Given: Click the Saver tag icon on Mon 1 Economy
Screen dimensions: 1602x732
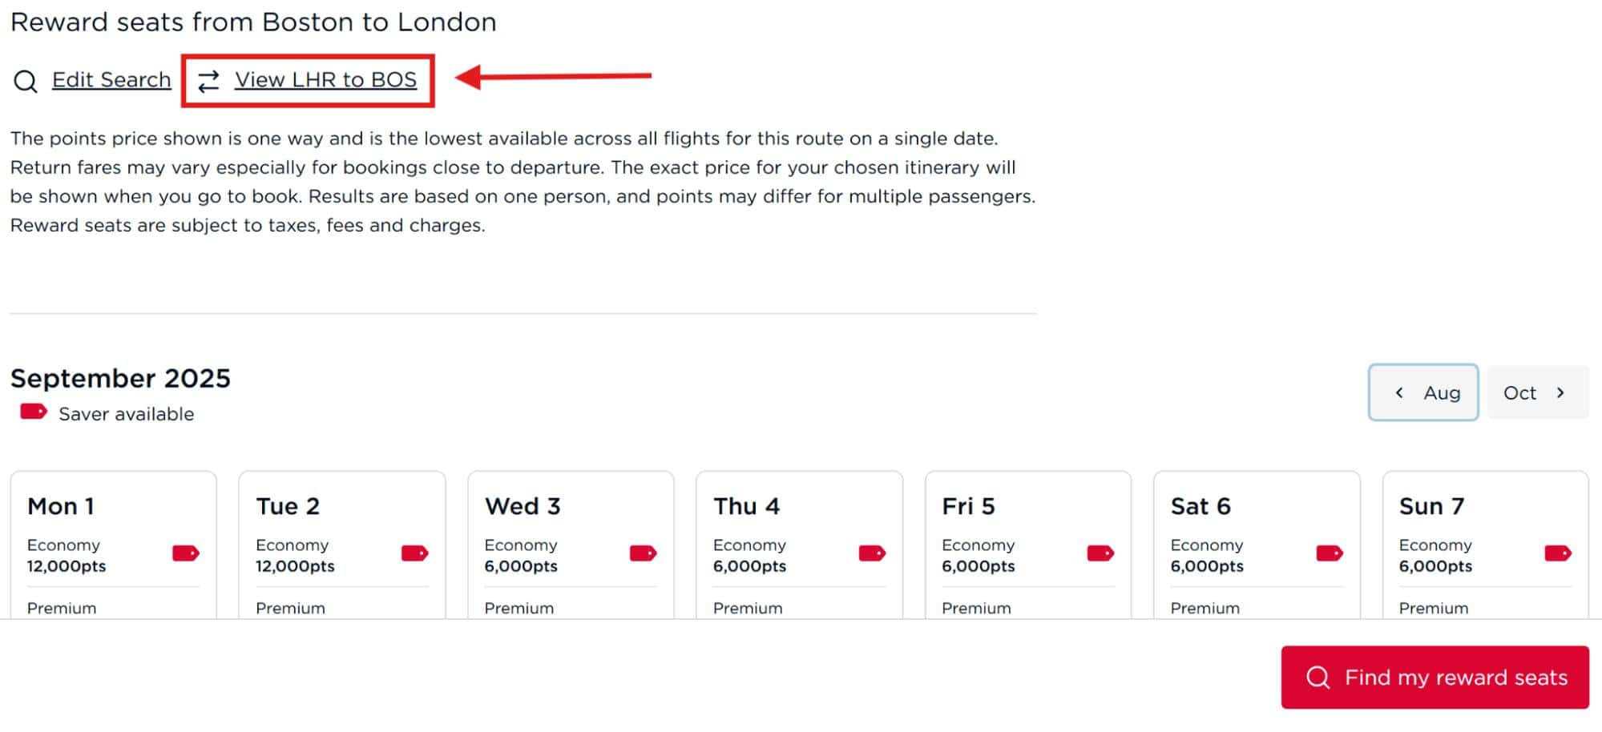Looking at the screenshot, I should point(184,553).
